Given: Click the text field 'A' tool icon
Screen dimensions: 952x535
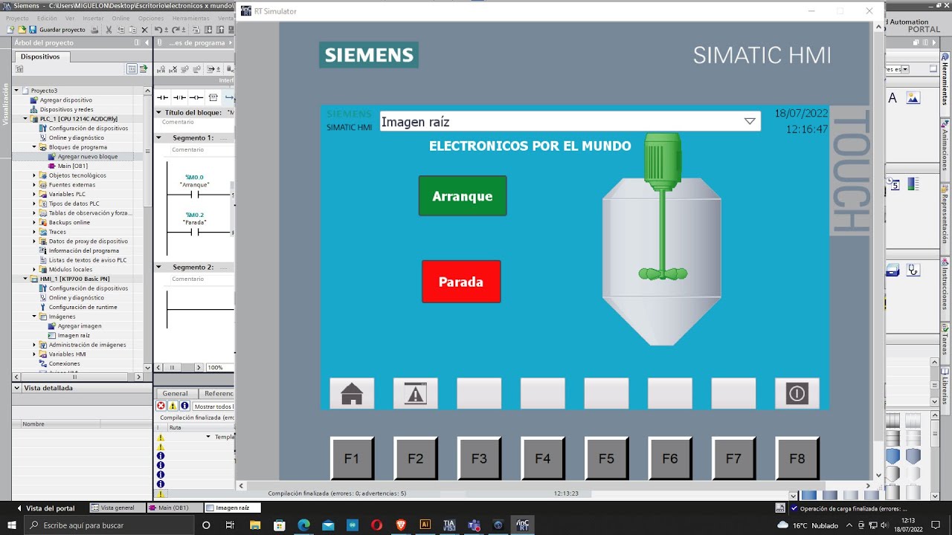Looking at the screenshot, I should pyautogui.click(x=892, y=98).
